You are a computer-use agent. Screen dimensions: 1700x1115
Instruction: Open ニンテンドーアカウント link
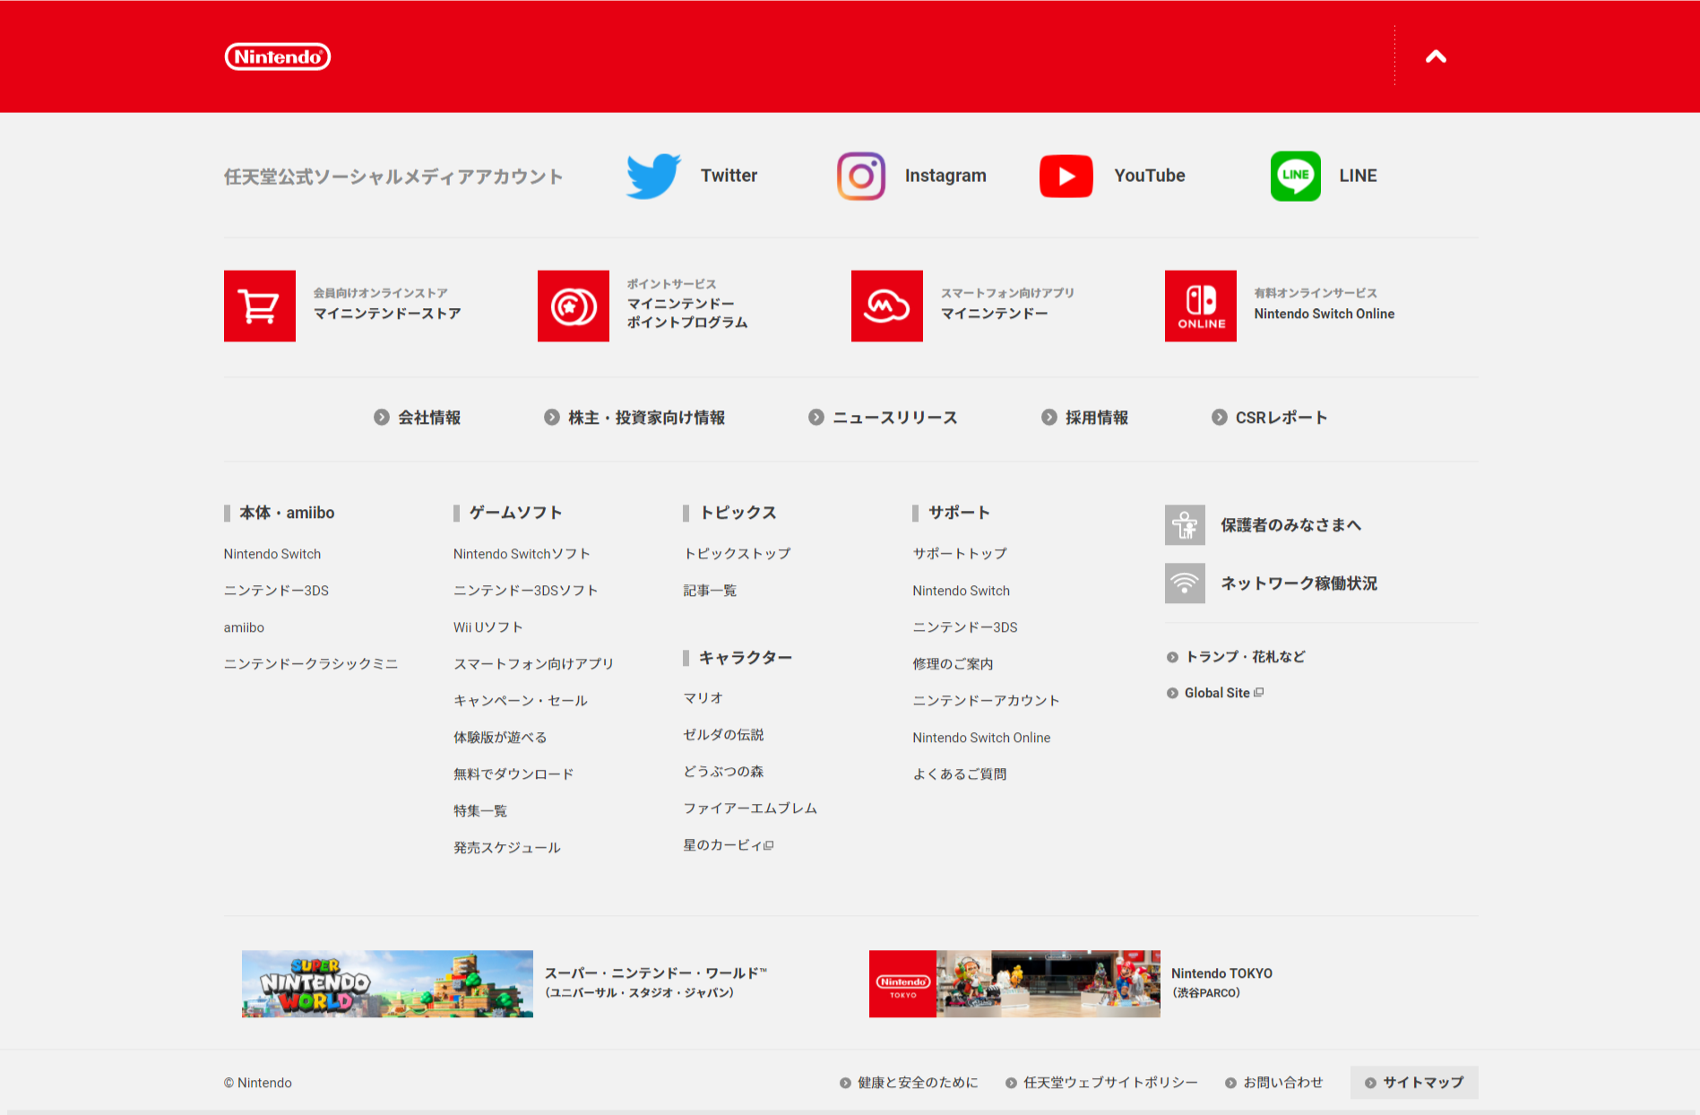click(x=986, y=701)
